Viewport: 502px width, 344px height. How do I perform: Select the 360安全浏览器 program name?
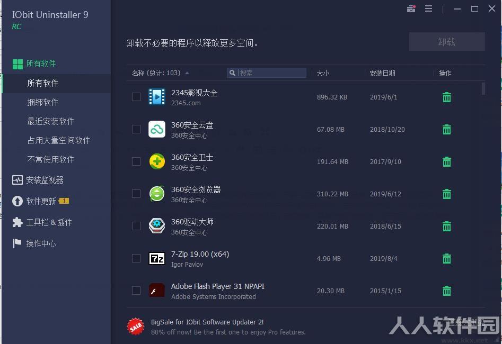click(x=196, y=189)
